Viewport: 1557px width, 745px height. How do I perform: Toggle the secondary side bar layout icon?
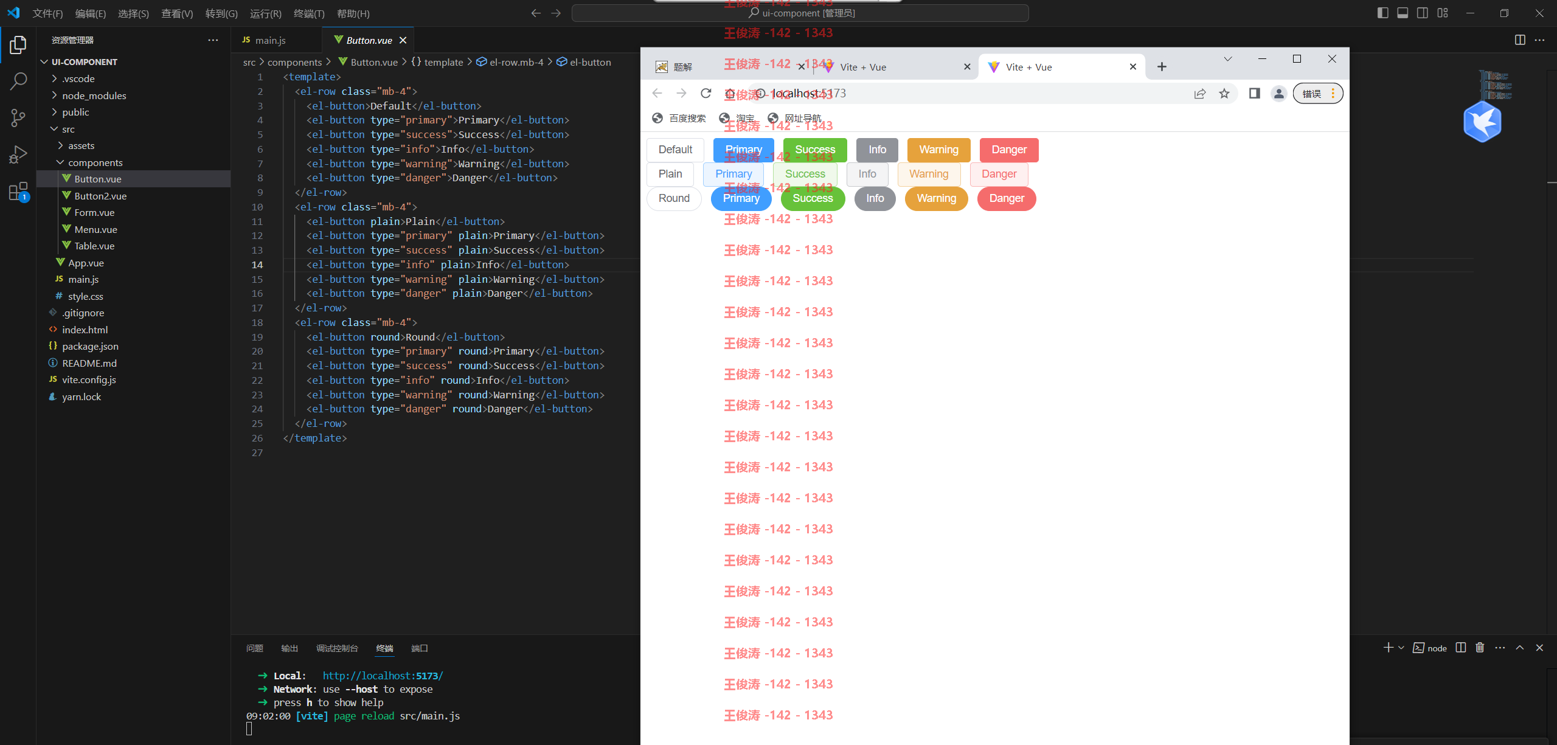(1423, 13)
